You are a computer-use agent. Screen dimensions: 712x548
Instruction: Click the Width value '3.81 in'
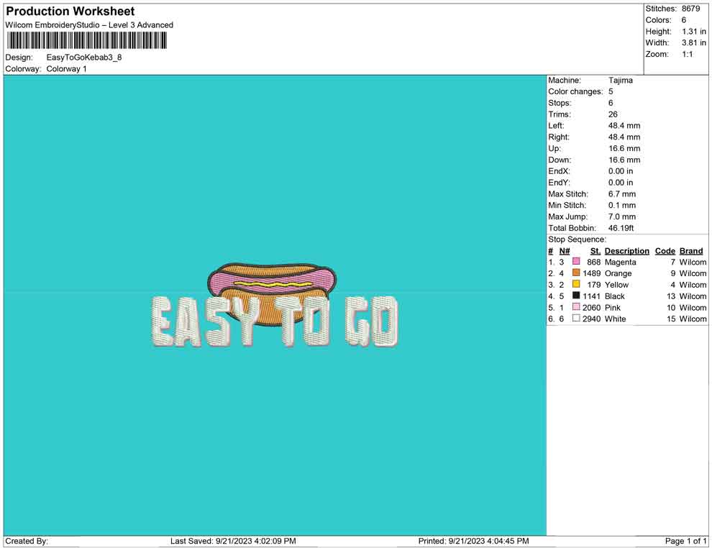coord(694,42)
